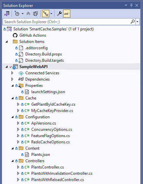Select the SampleWebAPI project node

tap(34, 67)
